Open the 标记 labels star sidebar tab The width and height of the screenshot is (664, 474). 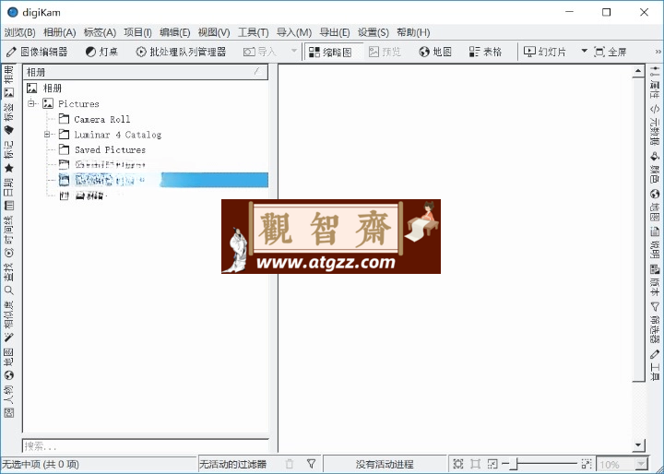tap(8, 157)
